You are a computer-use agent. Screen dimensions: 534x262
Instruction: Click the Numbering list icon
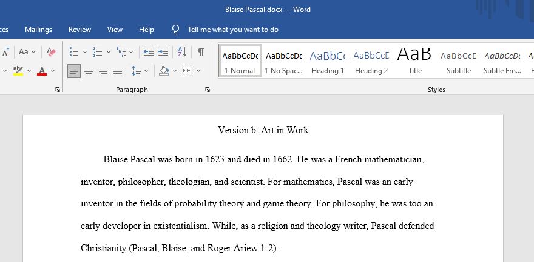[x=98, y=52]
